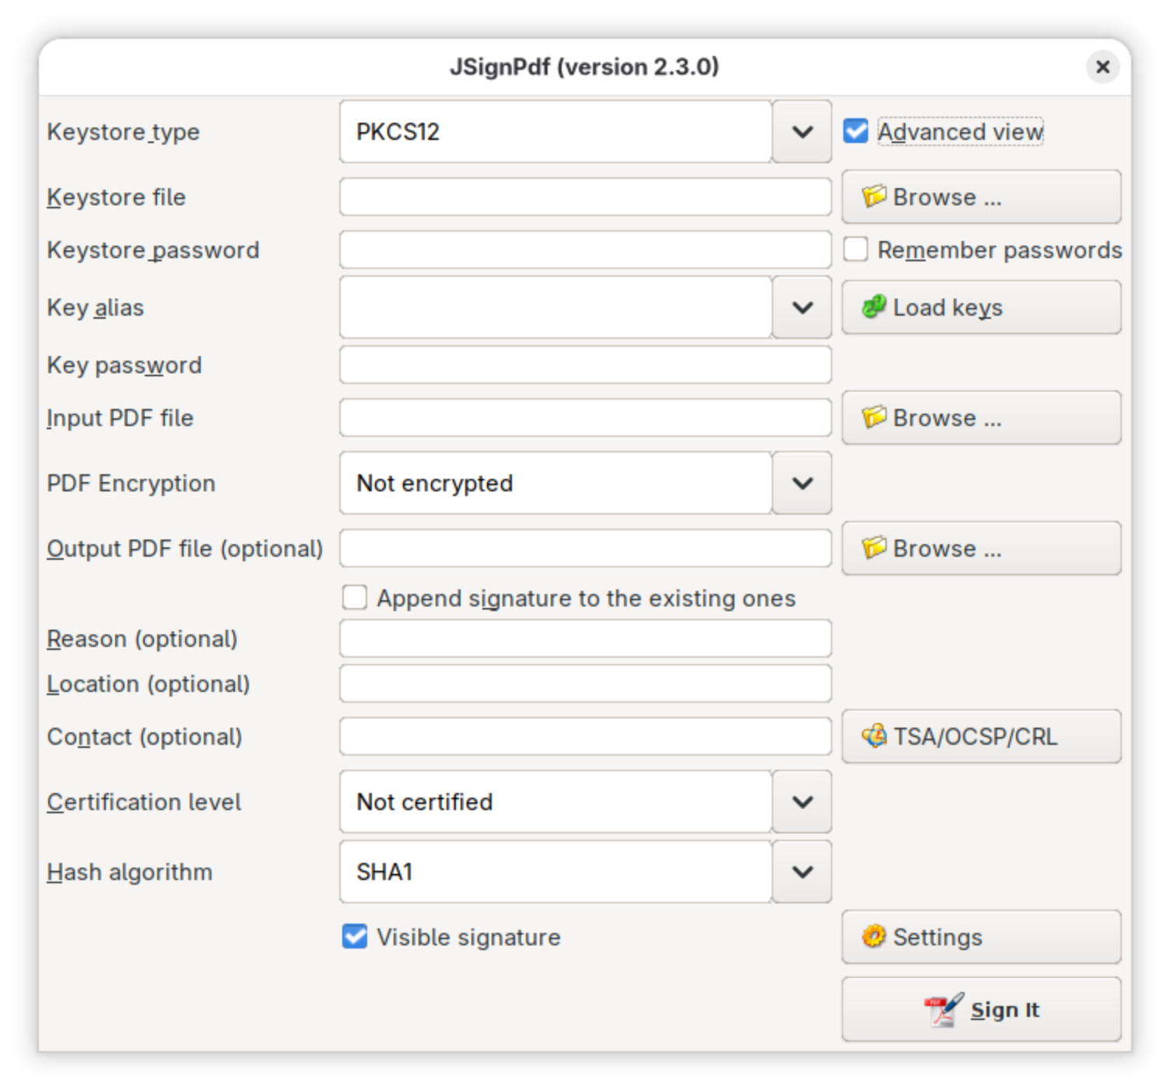Open the Keystore type dropdown

click(x=802, y=131)
